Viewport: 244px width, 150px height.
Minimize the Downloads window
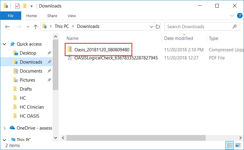200,6
